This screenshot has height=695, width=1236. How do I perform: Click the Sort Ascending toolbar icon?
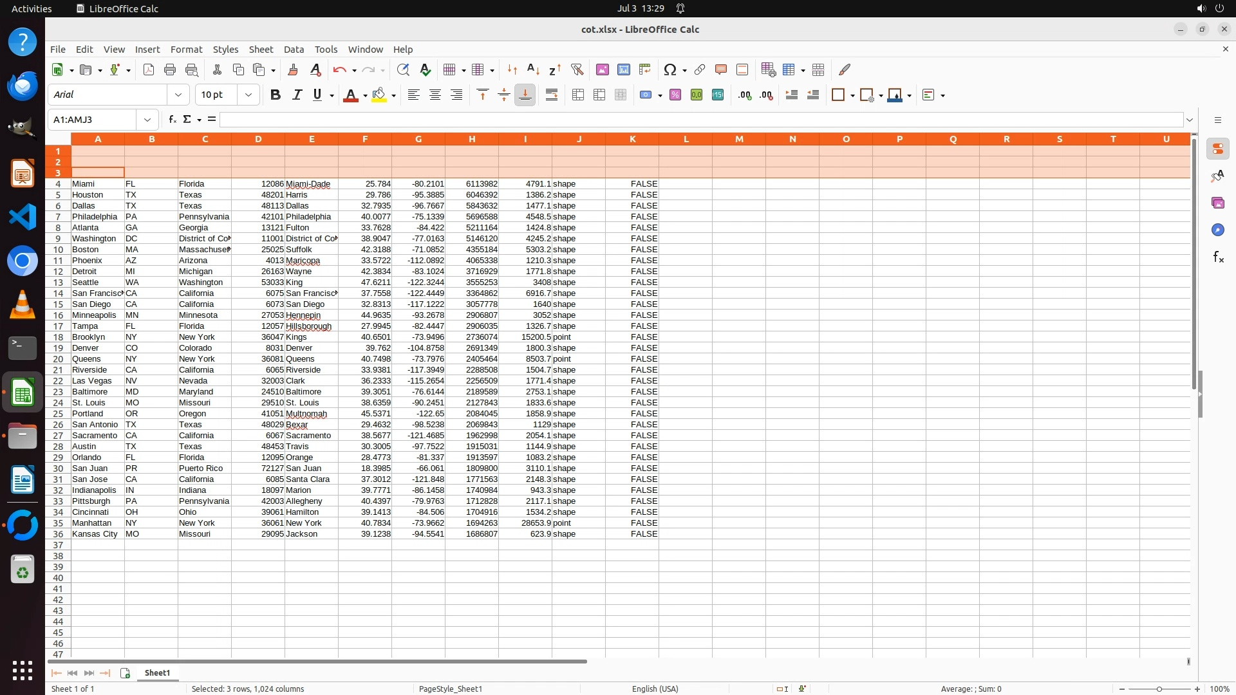[533, 69]
